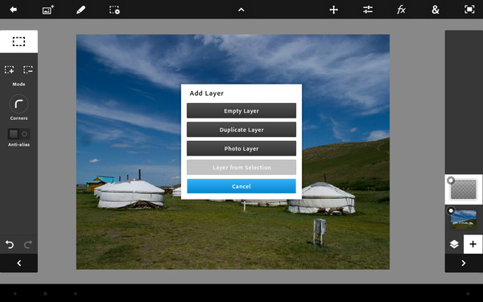Select the yurt photo layer thumbnail
This screenshot has height=302, width=483.
click(x=464, y=219)
